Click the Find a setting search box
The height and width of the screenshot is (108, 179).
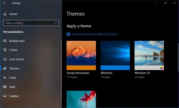[31, 23]
